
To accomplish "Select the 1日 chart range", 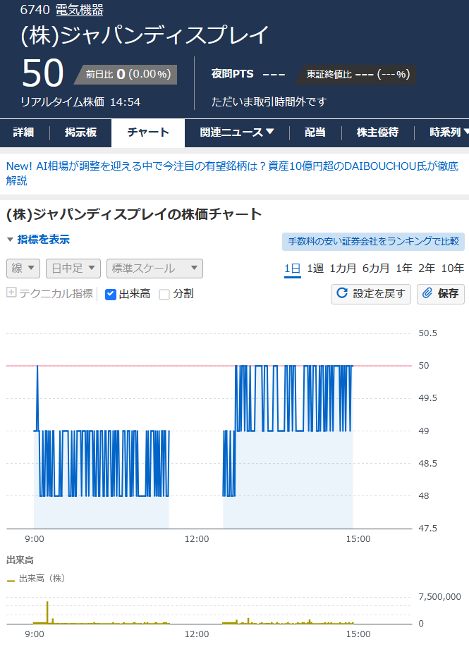I will [x=292, y=269].
